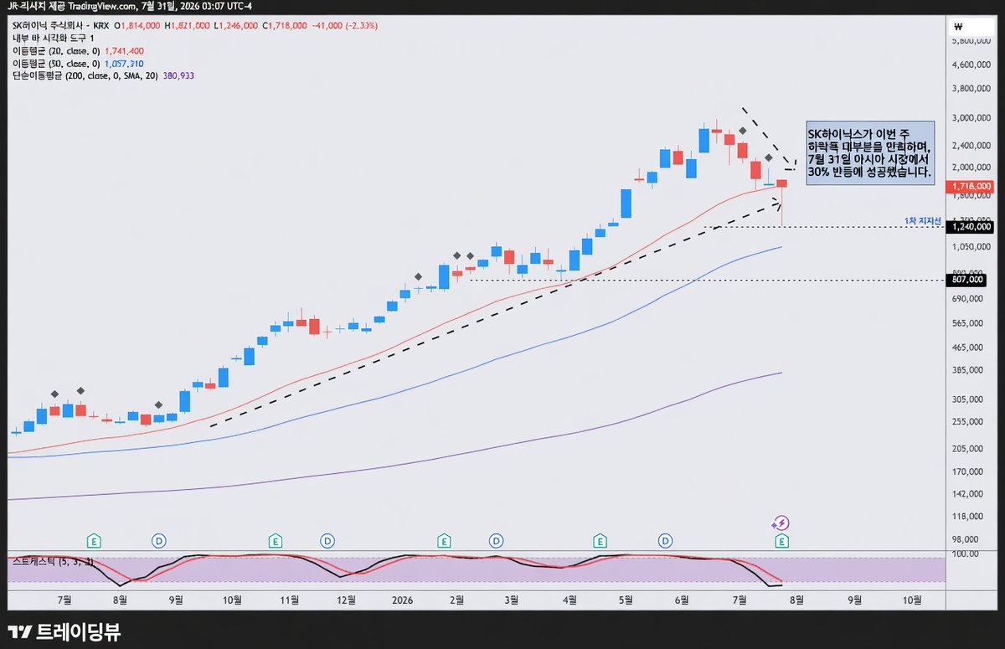The image size is (1005, 649).
Task: Click the 2026 year label on time axis
Action: [403, 600]
